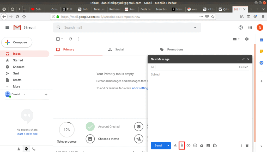Open a new Firefox tab
Viewport: 267px width, 152px height.
point(257,9)
